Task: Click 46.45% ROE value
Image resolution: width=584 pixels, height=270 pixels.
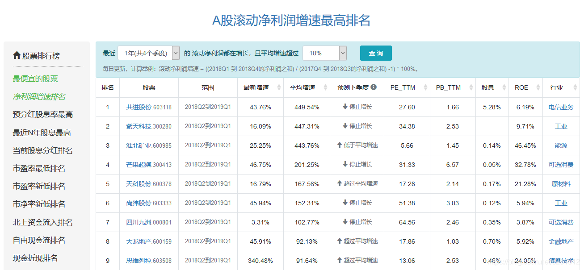Action: pyautogui.click(x=525, y=145)
